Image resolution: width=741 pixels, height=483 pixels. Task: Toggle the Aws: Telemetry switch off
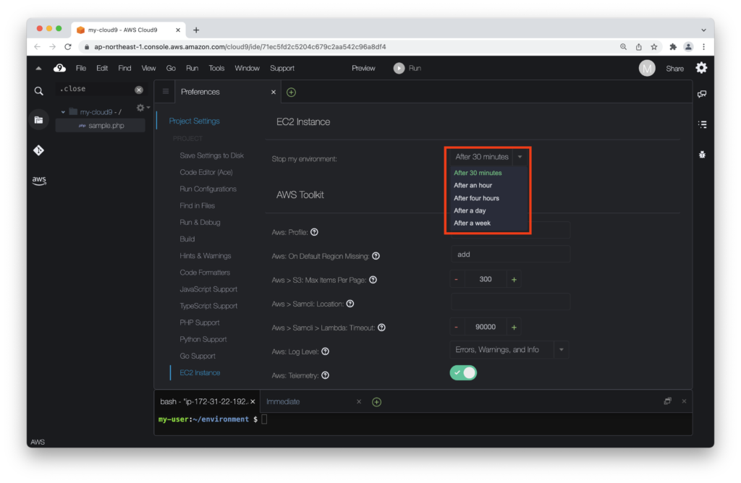tap(463, 373)
